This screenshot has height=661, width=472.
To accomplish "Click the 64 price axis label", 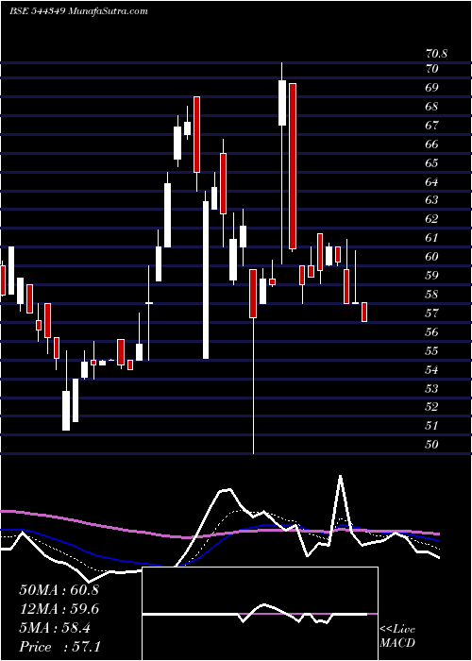I will coord(432,181).
